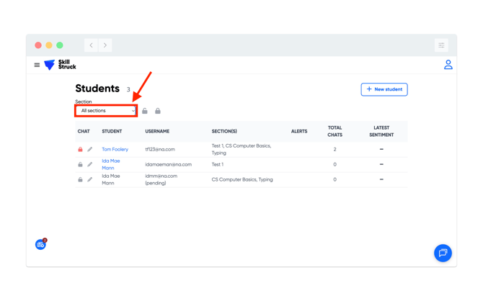This screenshot has width=483, height=301.
Task: Click the New student button
Action: [x=384, y=89]
